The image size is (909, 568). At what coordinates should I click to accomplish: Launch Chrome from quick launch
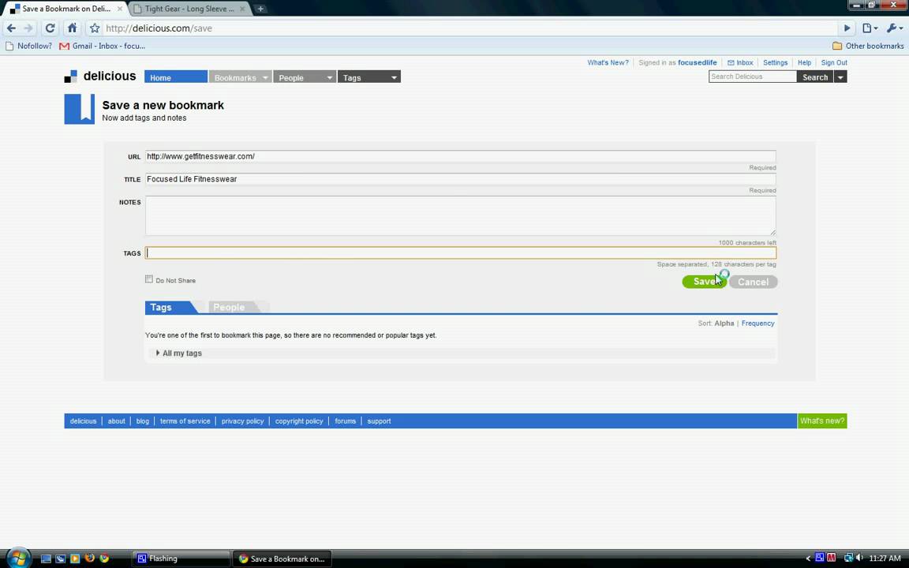click(104, 559)
